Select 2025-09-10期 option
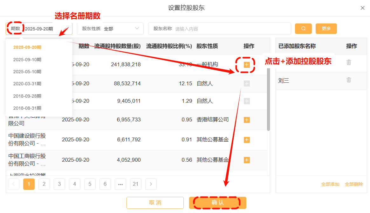This screenshot has height=213, width=370. coord(27,60)
